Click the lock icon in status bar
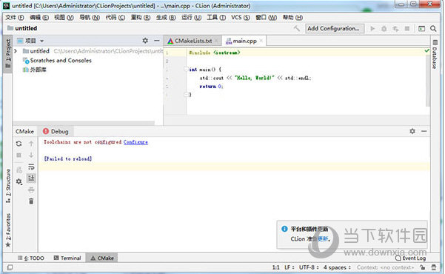 click(x=423, y=267)
